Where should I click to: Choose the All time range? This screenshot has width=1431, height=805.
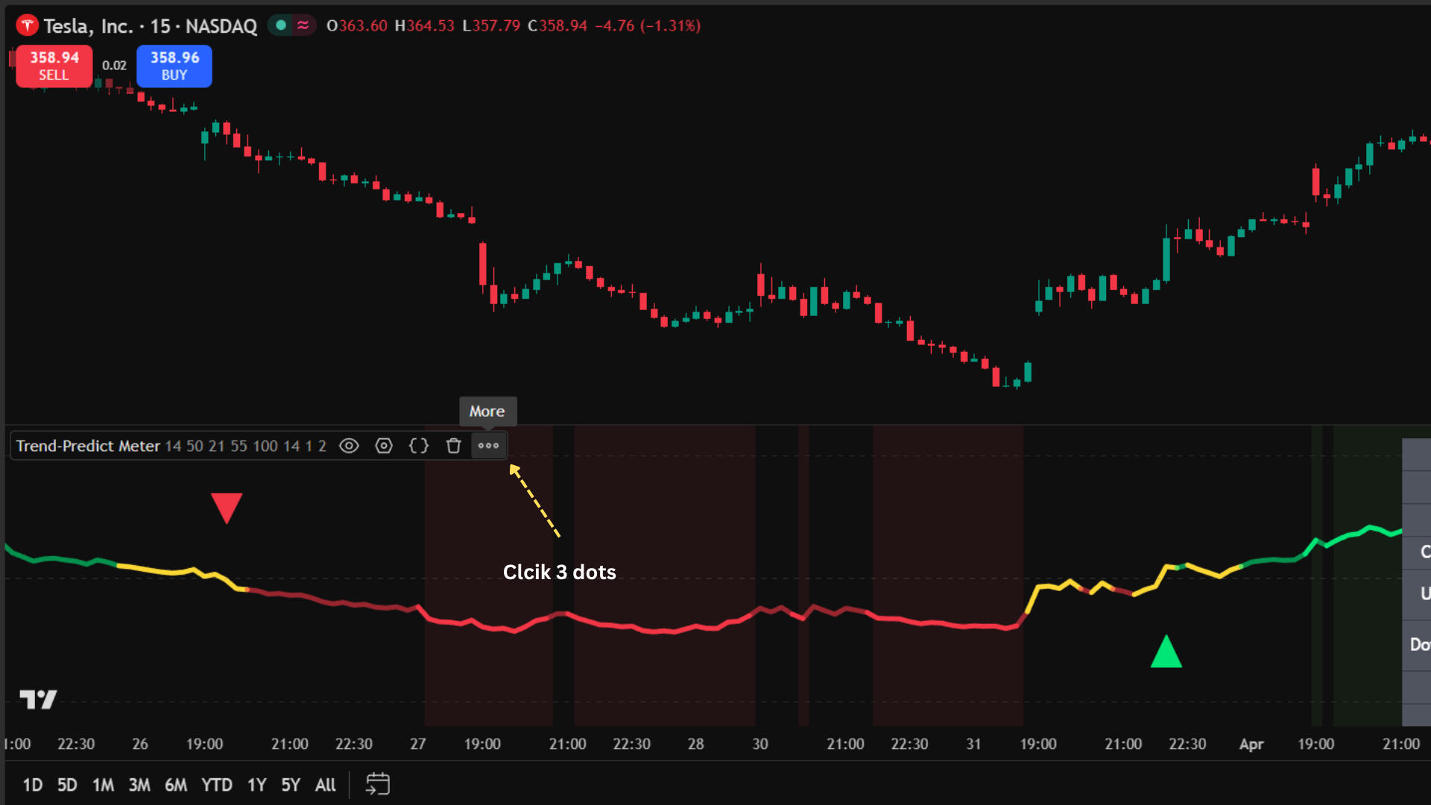coord(325,785)
